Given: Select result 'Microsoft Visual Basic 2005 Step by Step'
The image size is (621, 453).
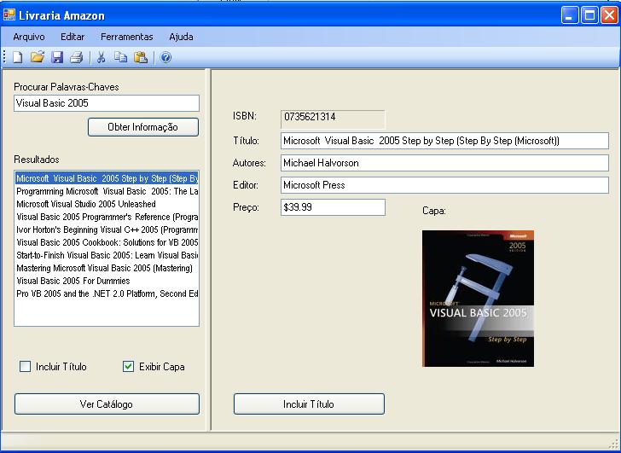Looking at the screenshot, I should click(x=107, y=178).
